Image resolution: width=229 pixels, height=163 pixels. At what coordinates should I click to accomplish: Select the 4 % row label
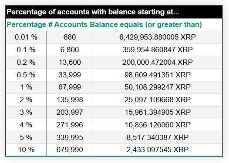point(26,125)
